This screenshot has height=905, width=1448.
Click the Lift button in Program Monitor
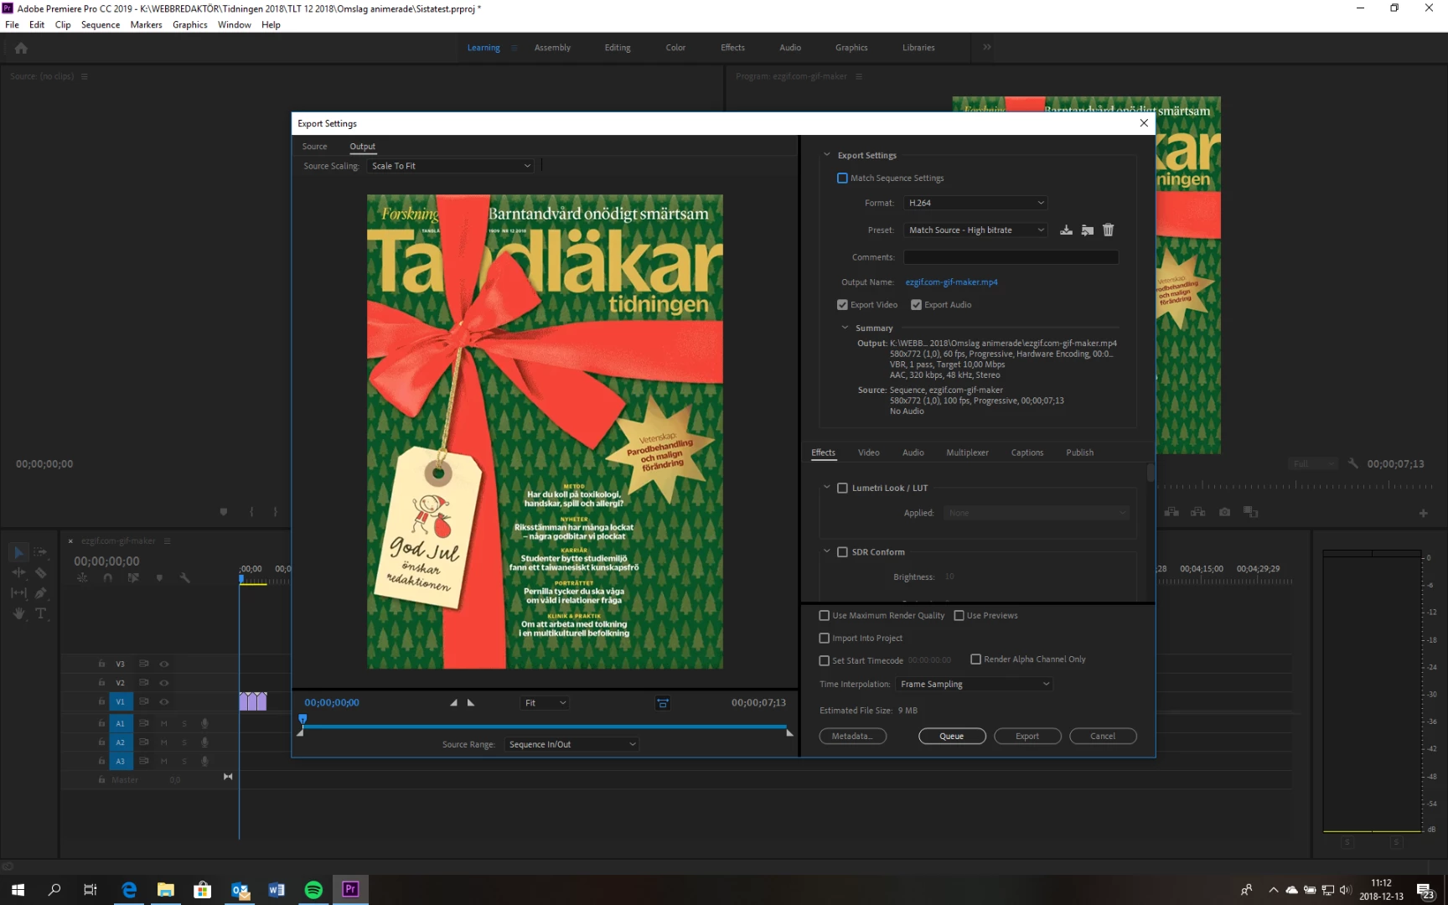pos(1171,512)
